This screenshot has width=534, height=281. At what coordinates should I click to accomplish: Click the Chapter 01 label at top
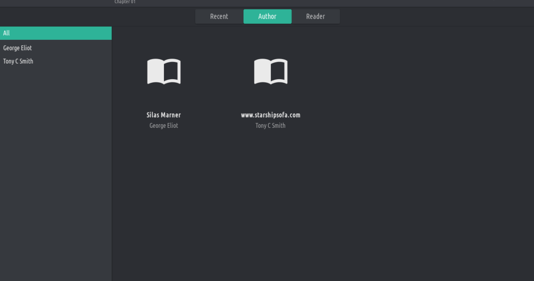pyautogui.click(x=125, y=2)
